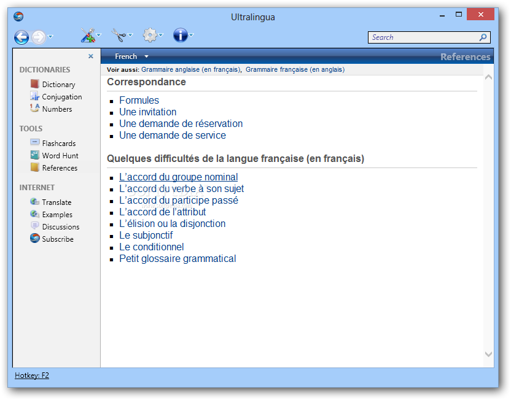Minimize the Ultralingua window
Viewport: 511px width, 400px height.
point(442,15)
